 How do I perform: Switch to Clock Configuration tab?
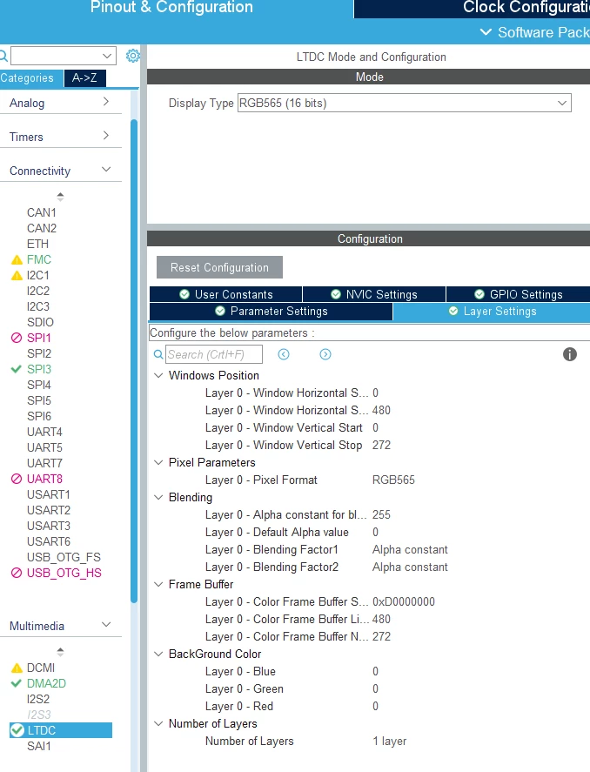pos(473,9)
